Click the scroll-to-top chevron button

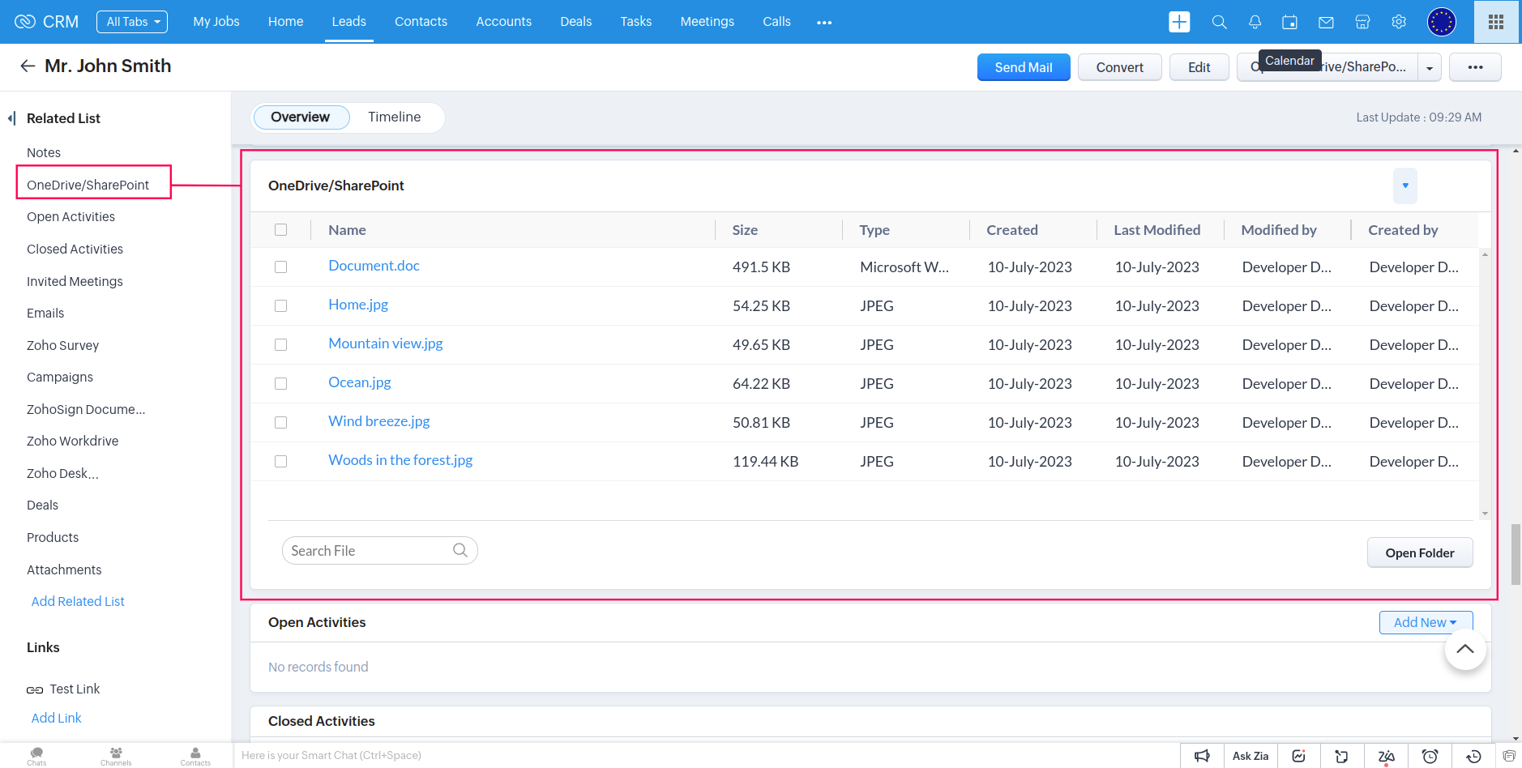1465,649
